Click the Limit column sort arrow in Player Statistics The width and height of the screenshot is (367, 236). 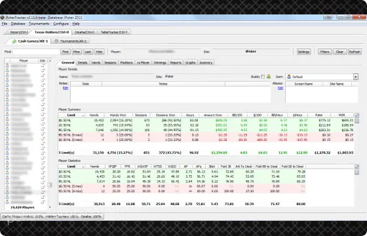(x=83, y=167)
